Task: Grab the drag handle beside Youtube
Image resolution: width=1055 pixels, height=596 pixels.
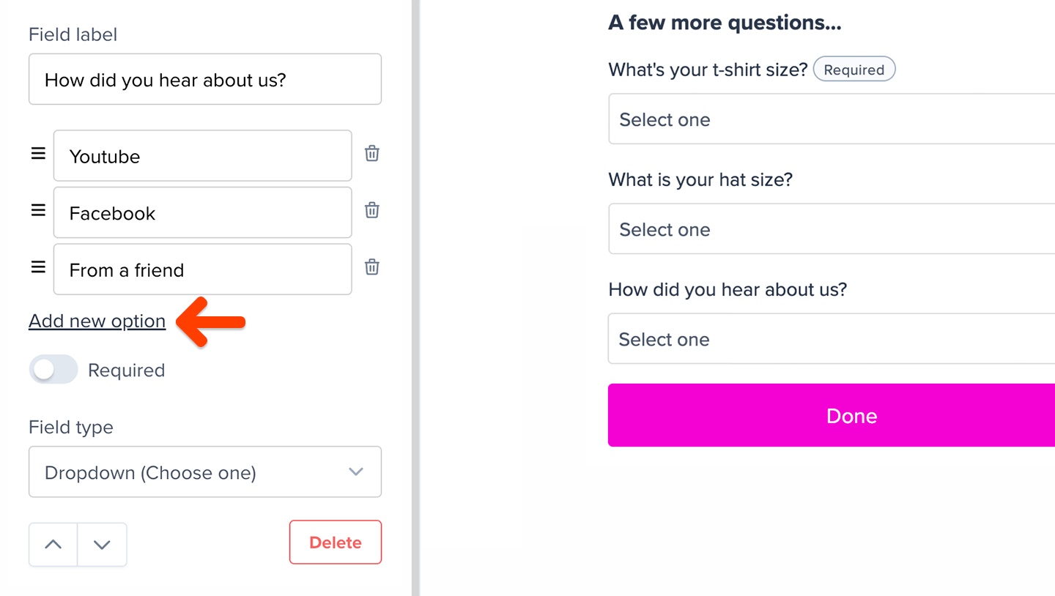Action: 37,154
